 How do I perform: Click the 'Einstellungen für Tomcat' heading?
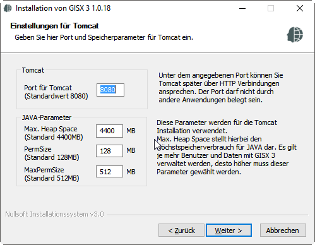[54, 26]
